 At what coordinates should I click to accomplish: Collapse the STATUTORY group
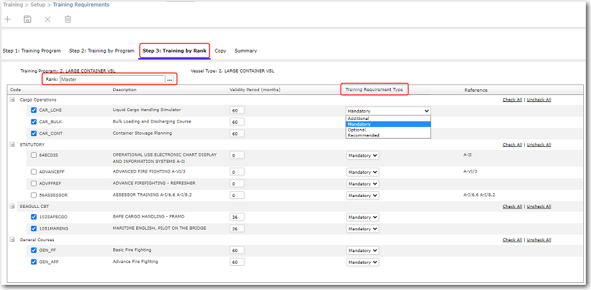[12, 145]
